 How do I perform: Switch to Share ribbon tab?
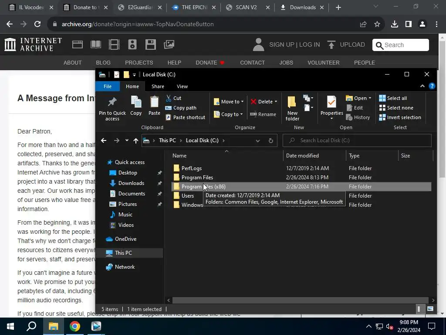(158, 86)
